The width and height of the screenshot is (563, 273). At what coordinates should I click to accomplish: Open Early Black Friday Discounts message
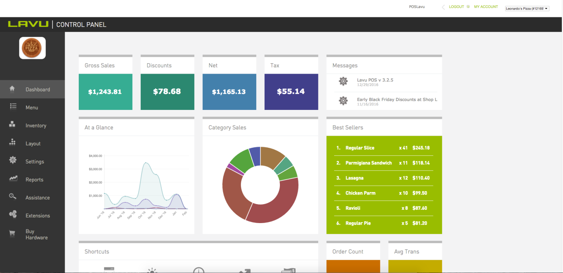(397, 99)
